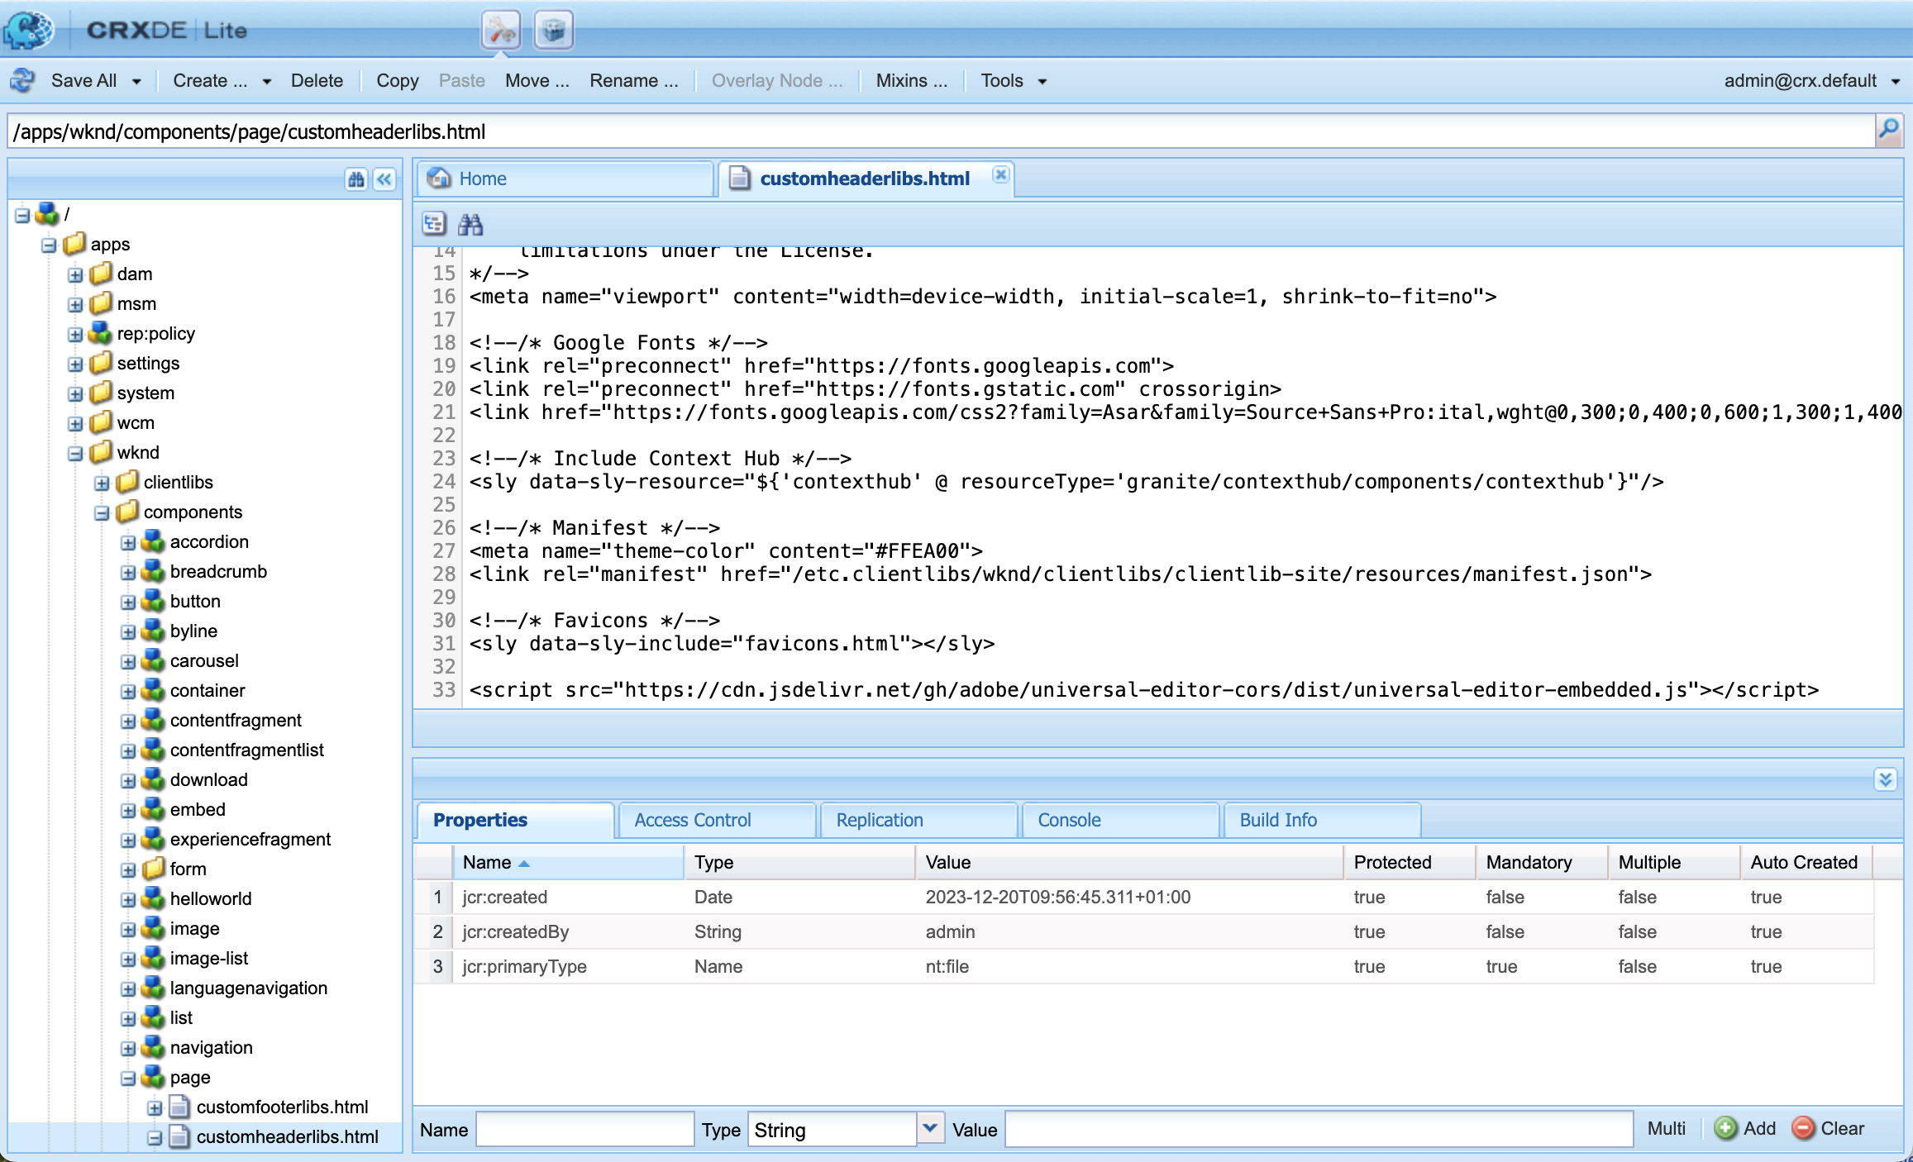Click the binoculars find icon in editor toolbar
The height and width of the screenshot is (1162, 1913).
pos(470,224)
